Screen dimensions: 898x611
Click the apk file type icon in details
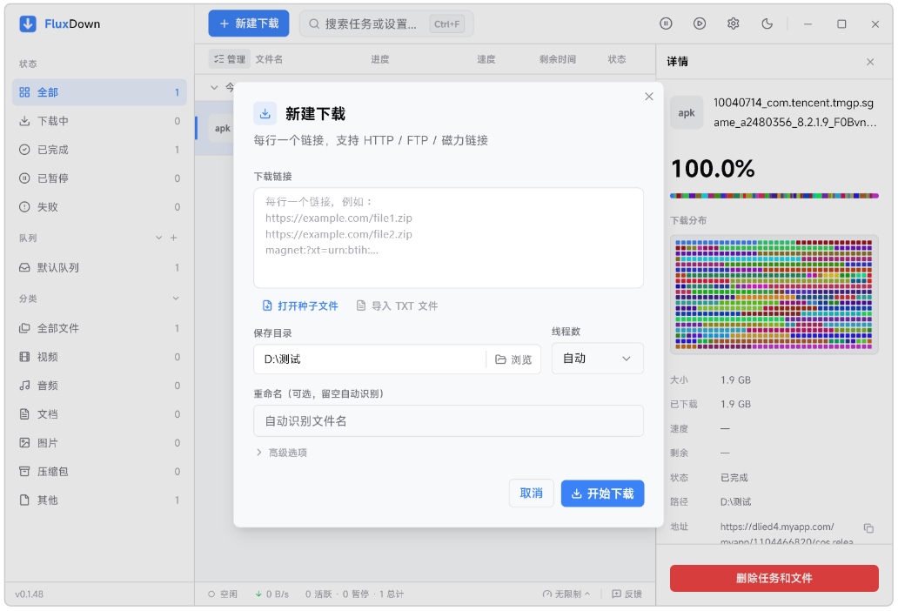click(x=687, y=113)
